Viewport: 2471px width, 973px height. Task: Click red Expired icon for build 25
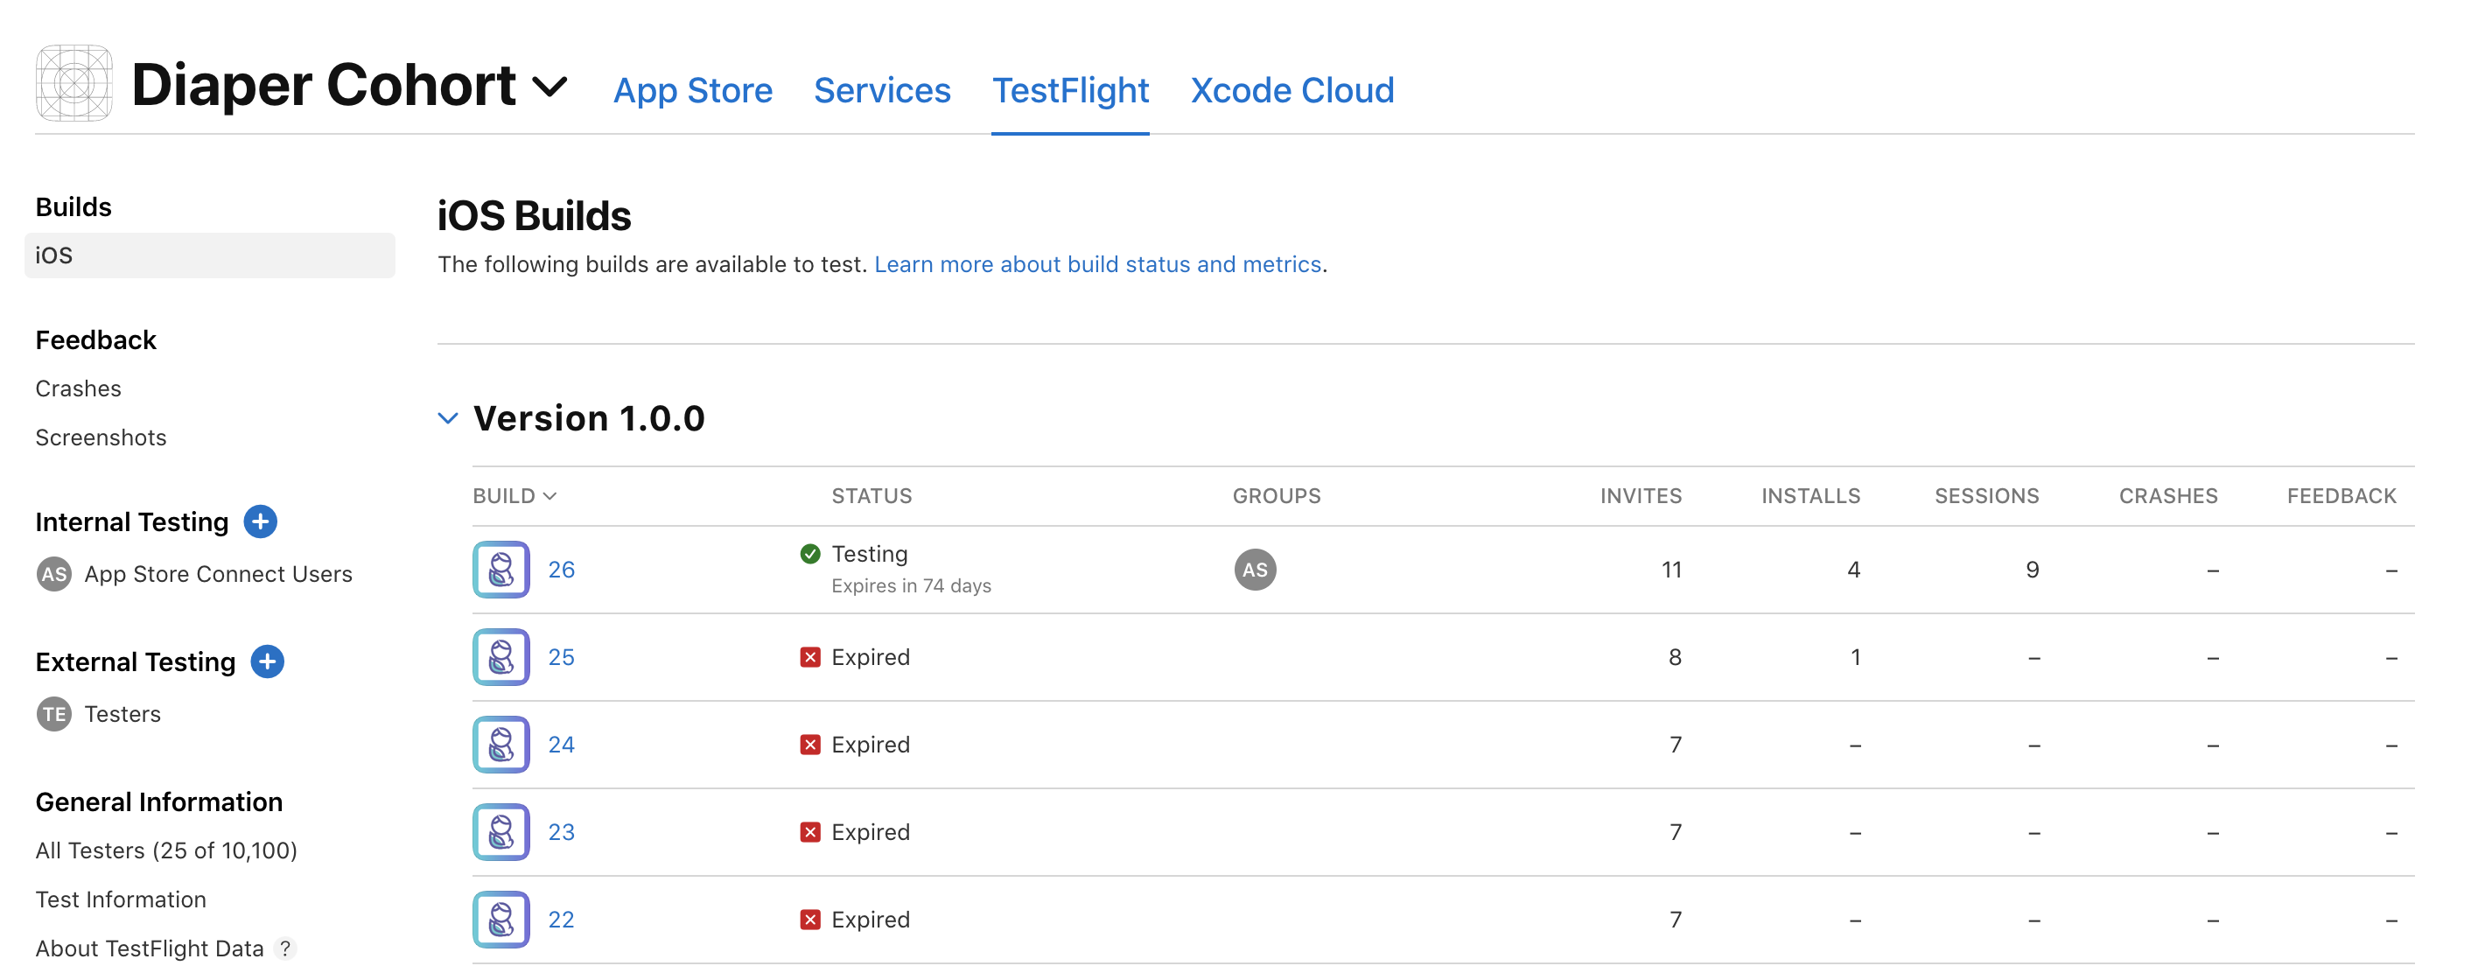pos(810,657)
